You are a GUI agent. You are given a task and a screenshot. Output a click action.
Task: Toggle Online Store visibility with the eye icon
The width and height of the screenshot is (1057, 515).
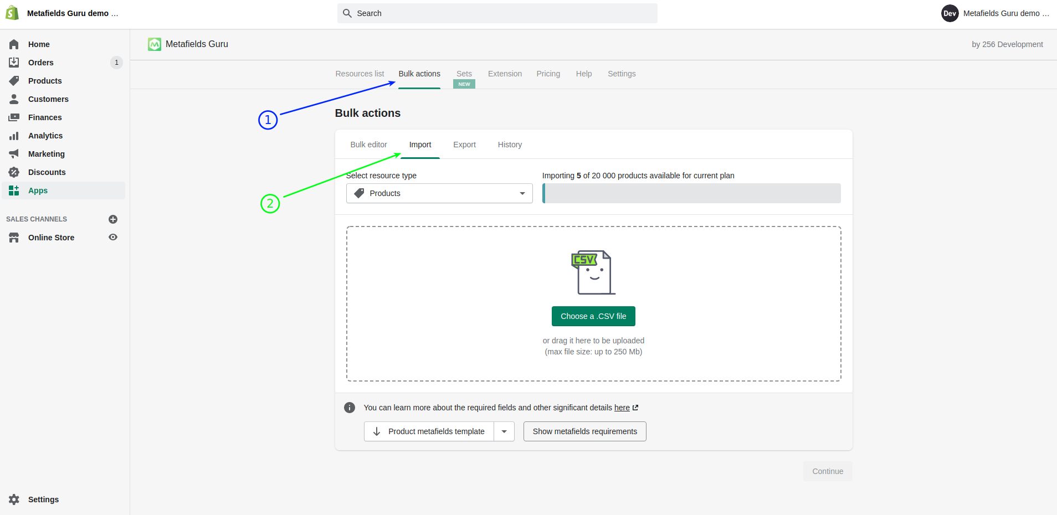[113, 237]
